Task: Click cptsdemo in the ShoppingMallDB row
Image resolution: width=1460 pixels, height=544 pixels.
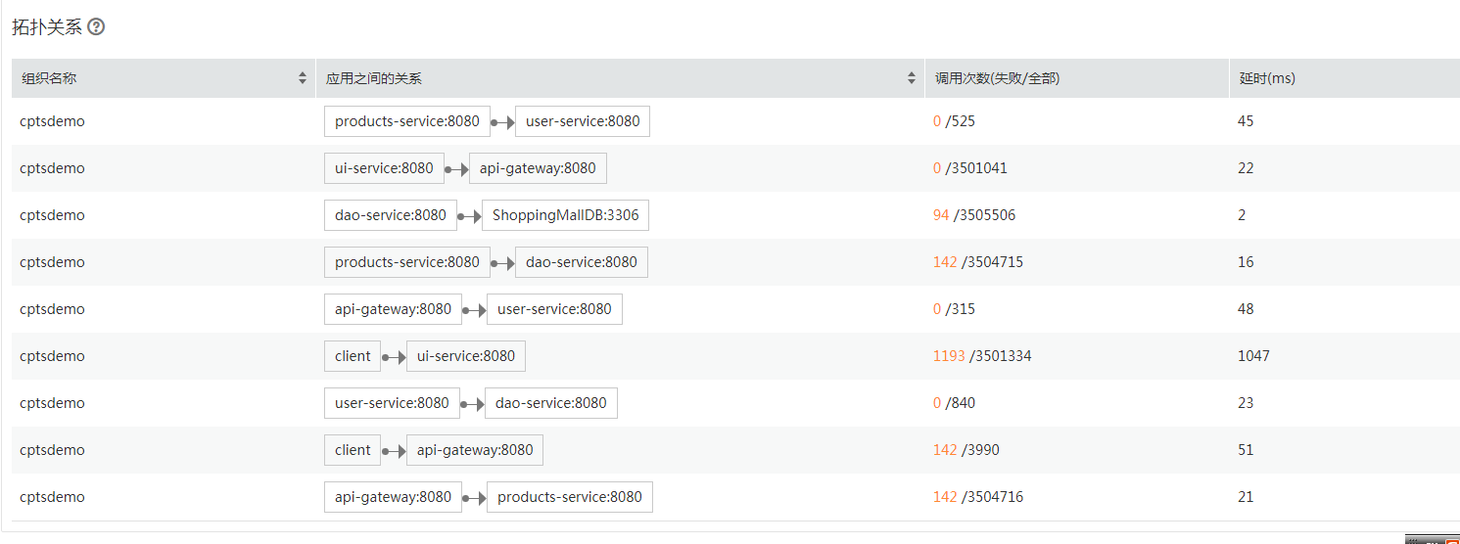Action: [52, 215]
